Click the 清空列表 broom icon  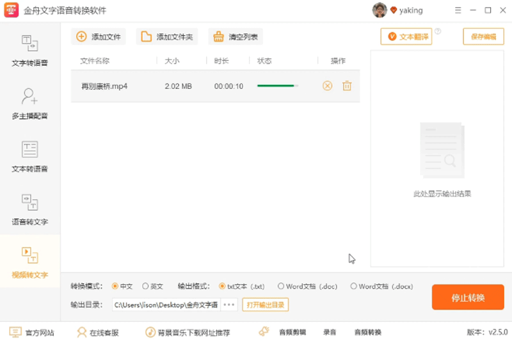[219, 36]
